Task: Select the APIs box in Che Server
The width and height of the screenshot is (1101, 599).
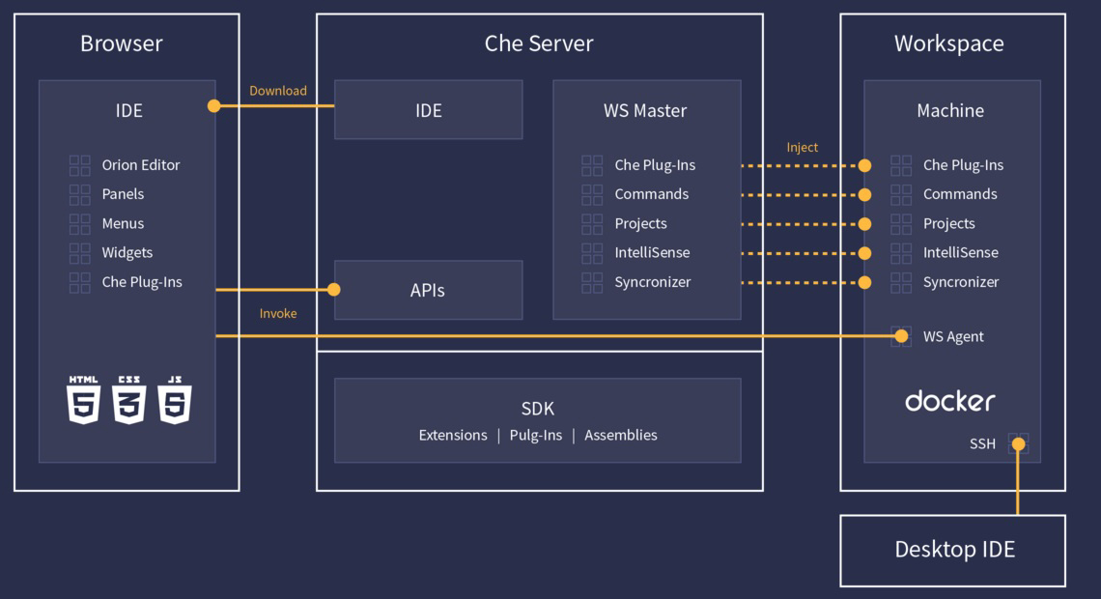Action: tap(428, 290)
